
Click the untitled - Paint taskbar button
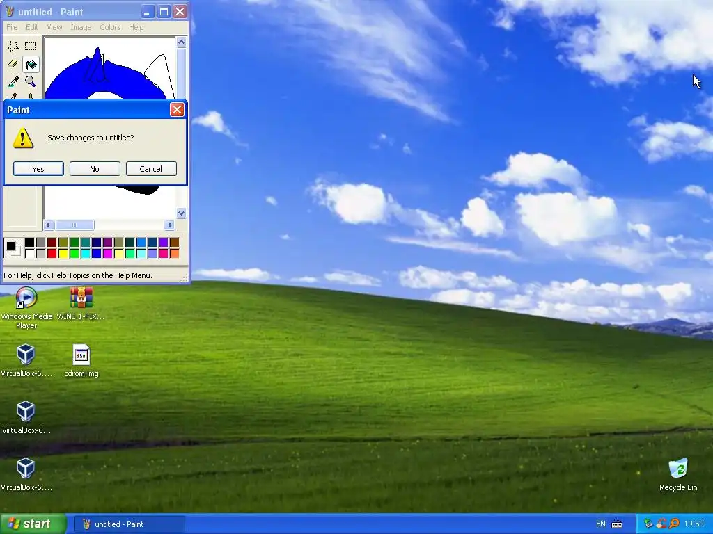pyautogui.click(x=129, y=524)
